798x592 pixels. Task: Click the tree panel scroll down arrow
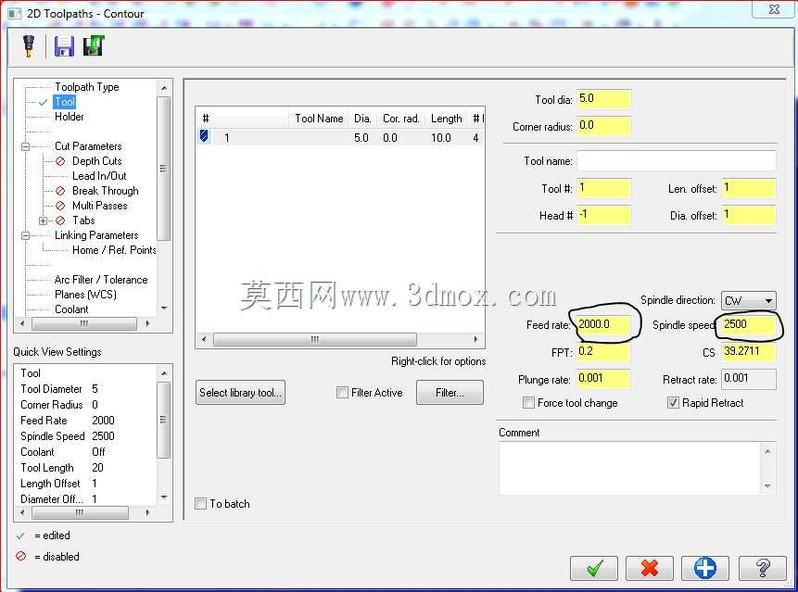[164, 309]
